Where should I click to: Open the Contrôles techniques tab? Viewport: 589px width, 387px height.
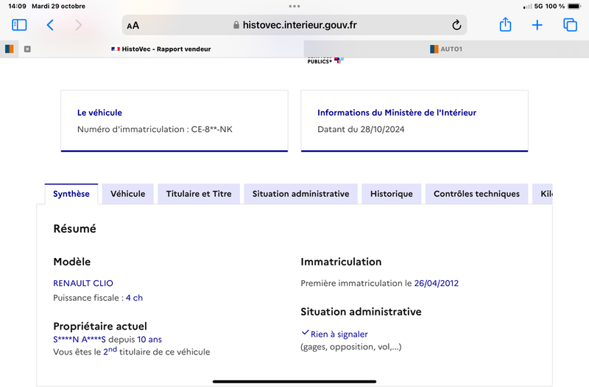476,194
